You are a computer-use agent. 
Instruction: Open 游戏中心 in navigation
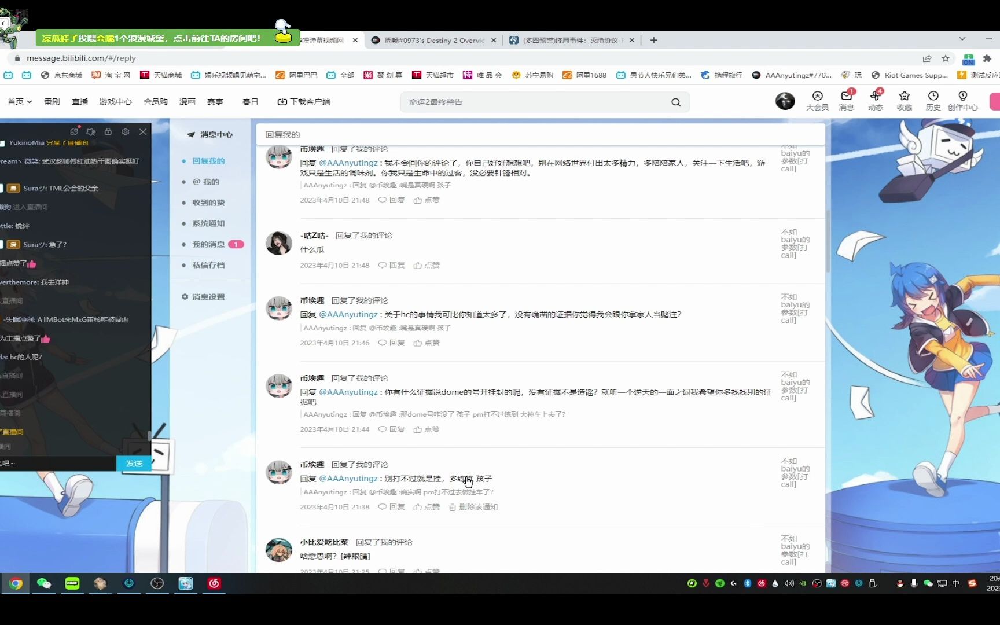click(116, 102)
